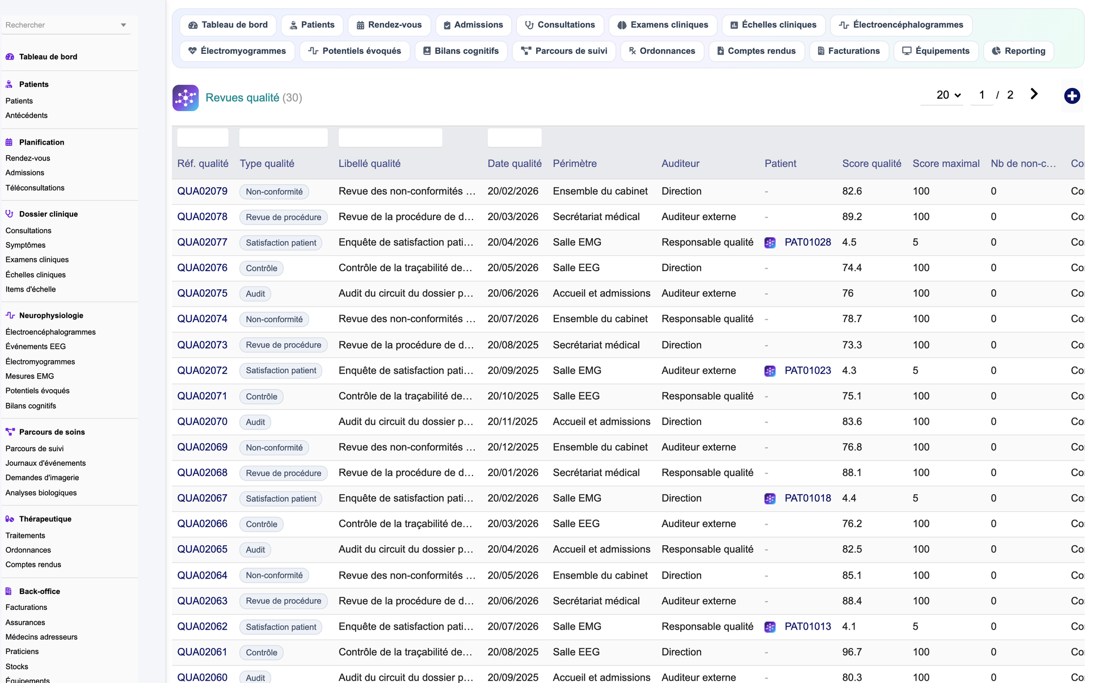This screenshot has height=683, width=1104.
Task: Filter by Date qualité input field
Action: (x=515, y=137)
